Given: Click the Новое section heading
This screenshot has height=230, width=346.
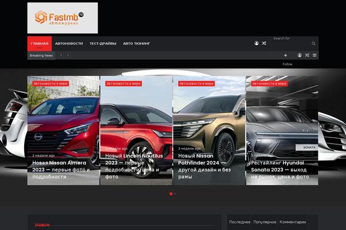Looking at the screenshot, I should point(42,225).
